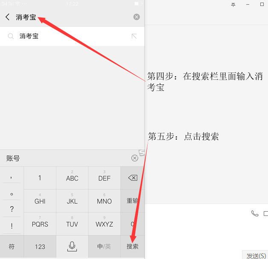Image resolution: width=268 pixels, height=259 pixels.
Task: Tap the 账号 candidate word
Action: [x=13, y=158]
